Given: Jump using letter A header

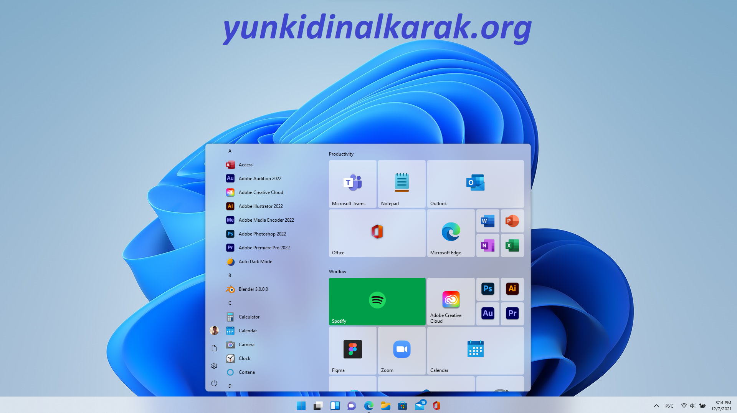Looking at the screenshot, I should pyautogui.click(x=230, y=151).
